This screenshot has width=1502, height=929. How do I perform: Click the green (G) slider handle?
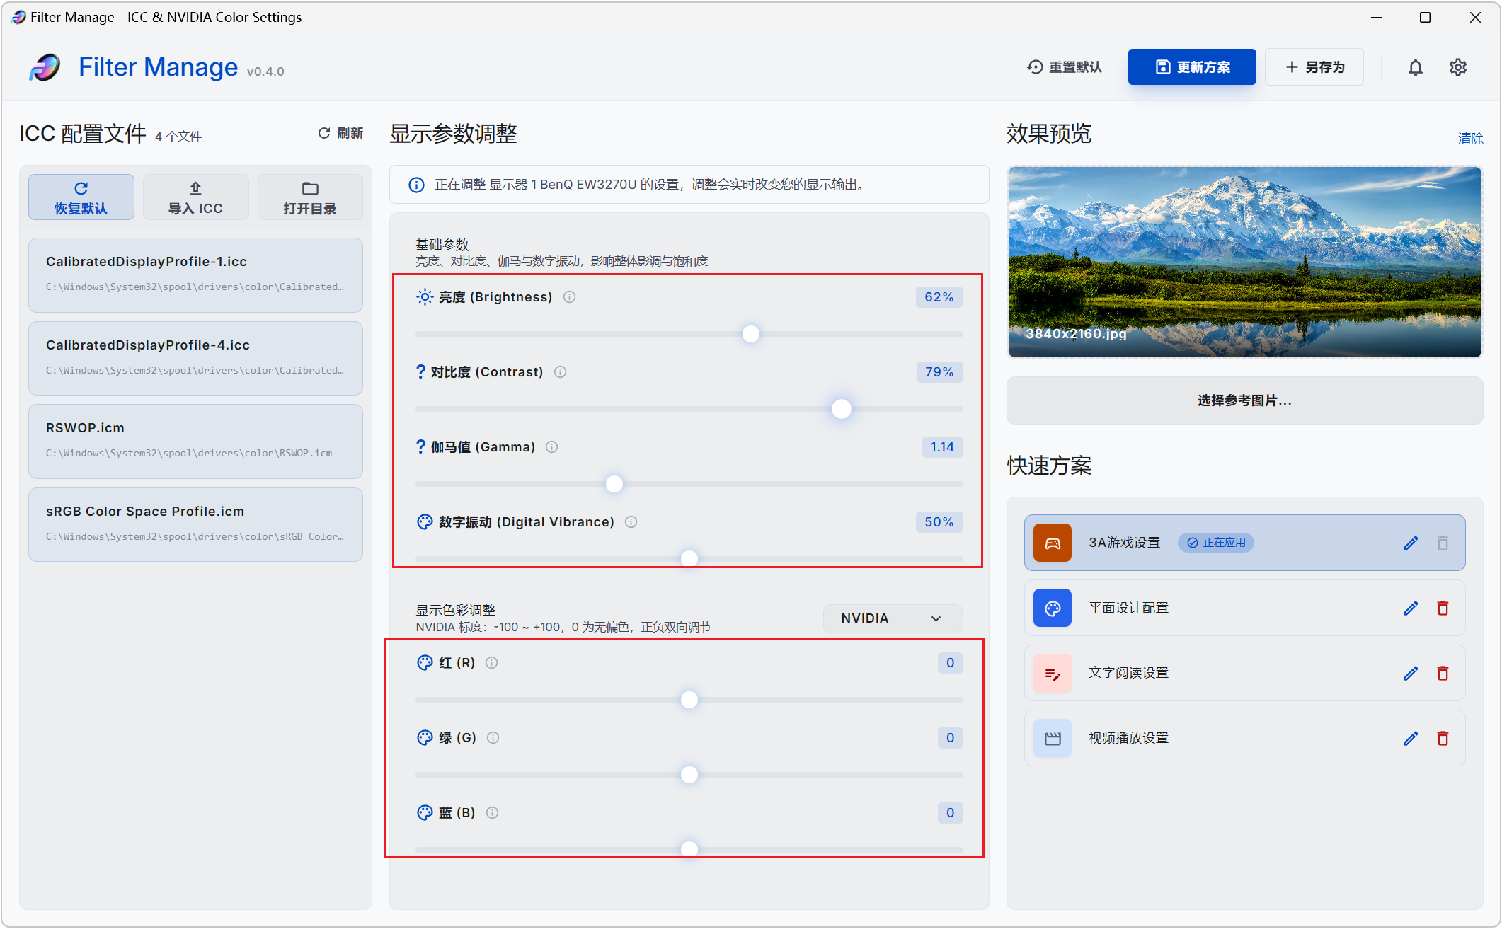tap(689, 775)
